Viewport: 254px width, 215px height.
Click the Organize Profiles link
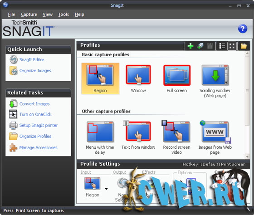35,136
